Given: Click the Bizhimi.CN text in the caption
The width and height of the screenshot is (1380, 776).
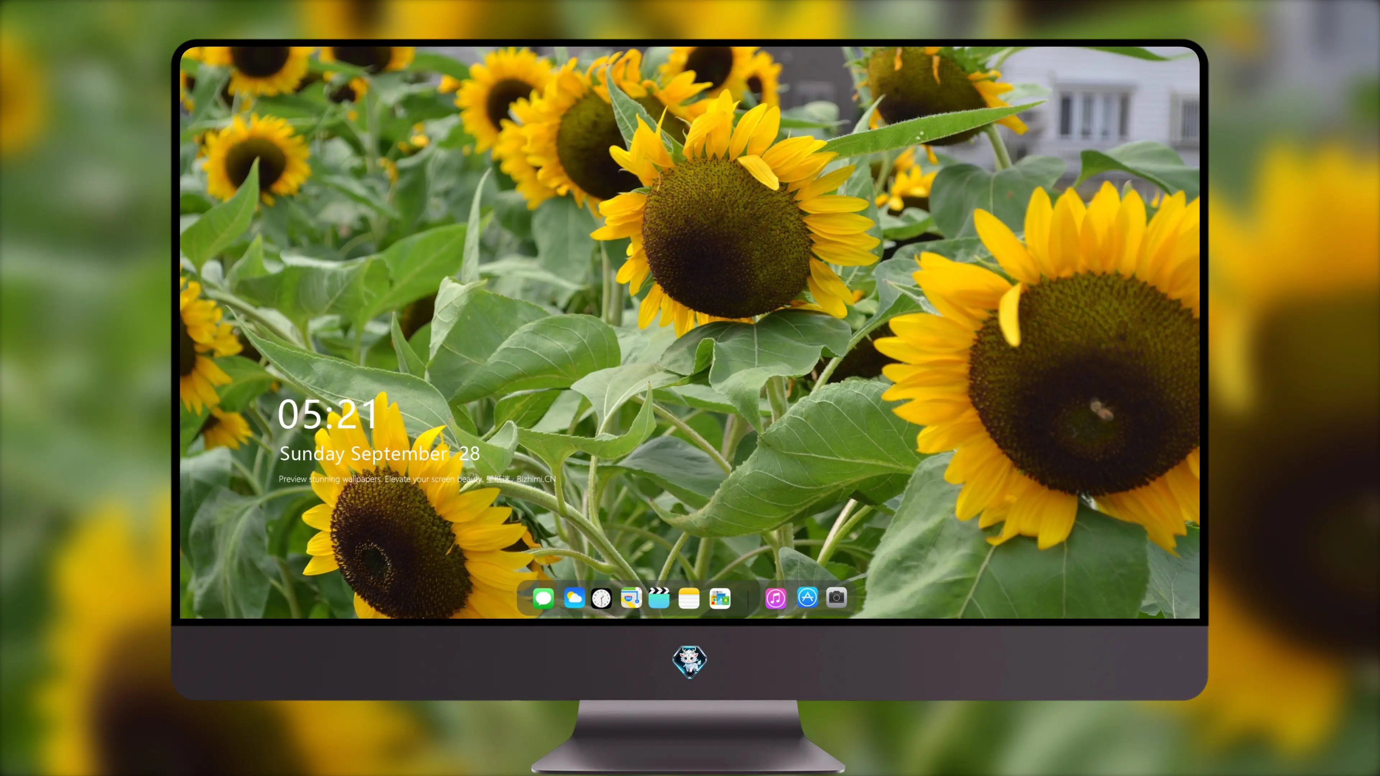Looking at the screenshot, I should (536, 479).
